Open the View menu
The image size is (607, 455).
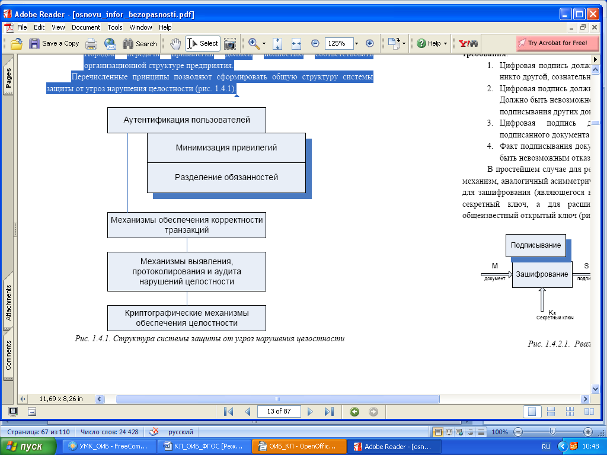pos(58,27)
